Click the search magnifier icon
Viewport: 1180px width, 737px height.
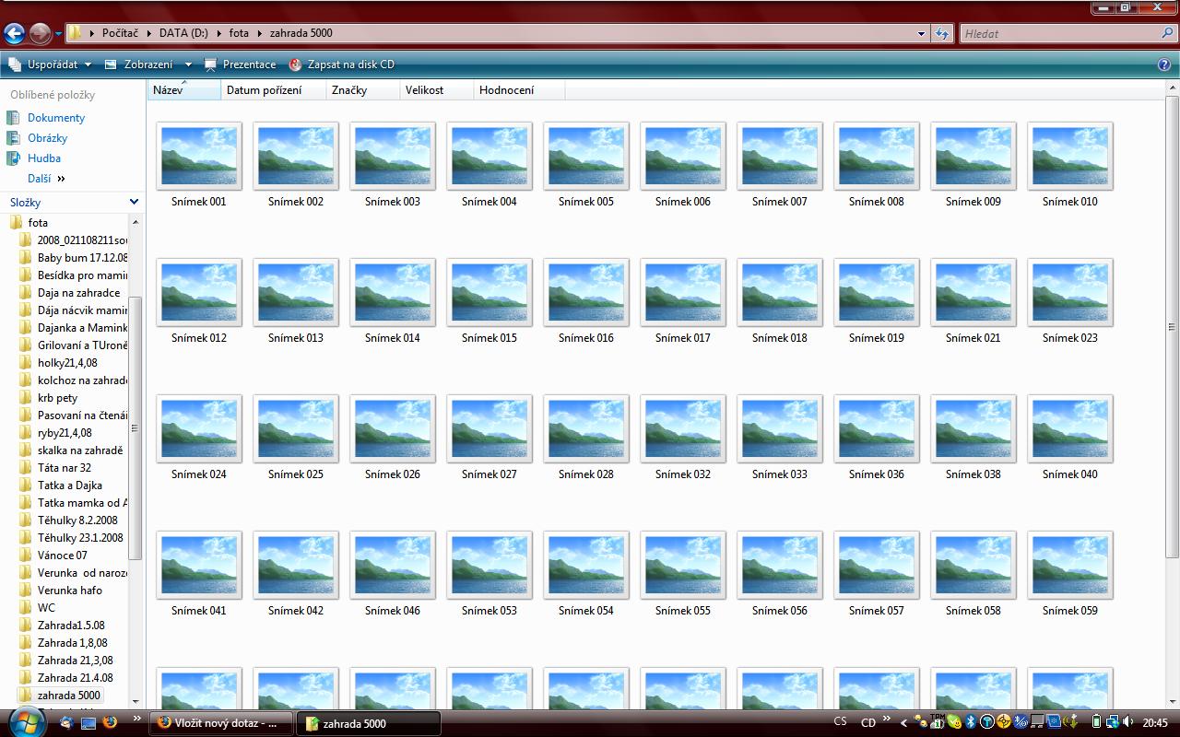(x=1167, y=33)
